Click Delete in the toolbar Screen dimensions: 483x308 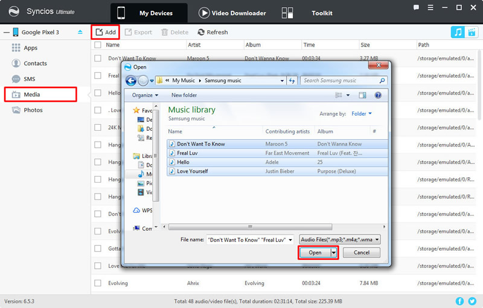pyautogui.click(x=174, y=33)
